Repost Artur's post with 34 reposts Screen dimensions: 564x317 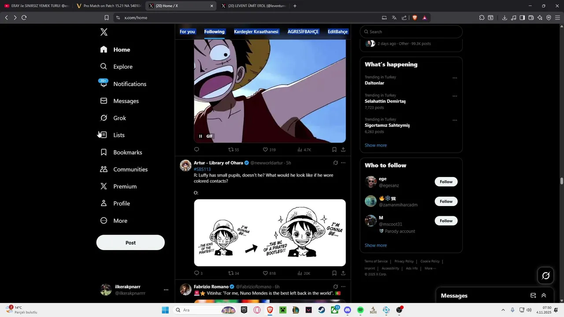coord(234,273)
